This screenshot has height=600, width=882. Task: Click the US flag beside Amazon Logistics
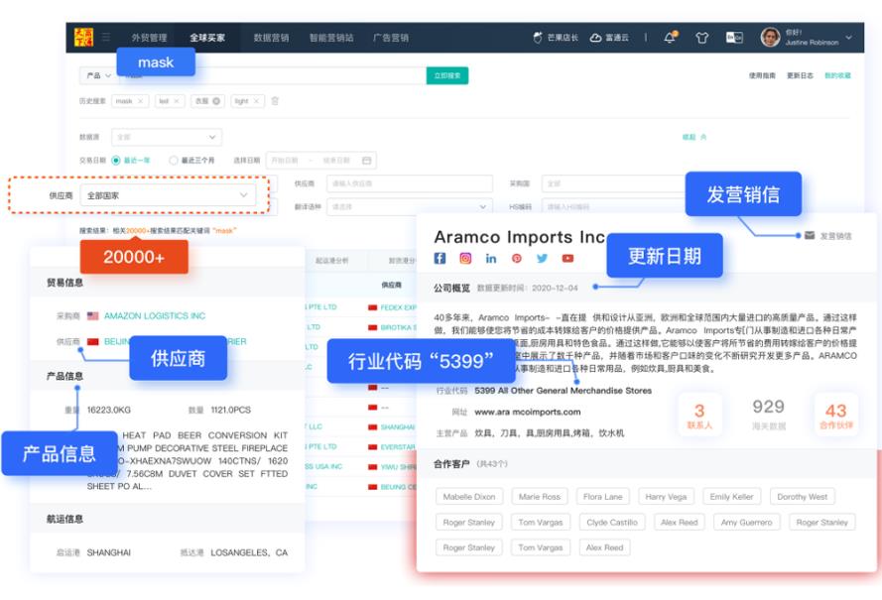[93, 316]
